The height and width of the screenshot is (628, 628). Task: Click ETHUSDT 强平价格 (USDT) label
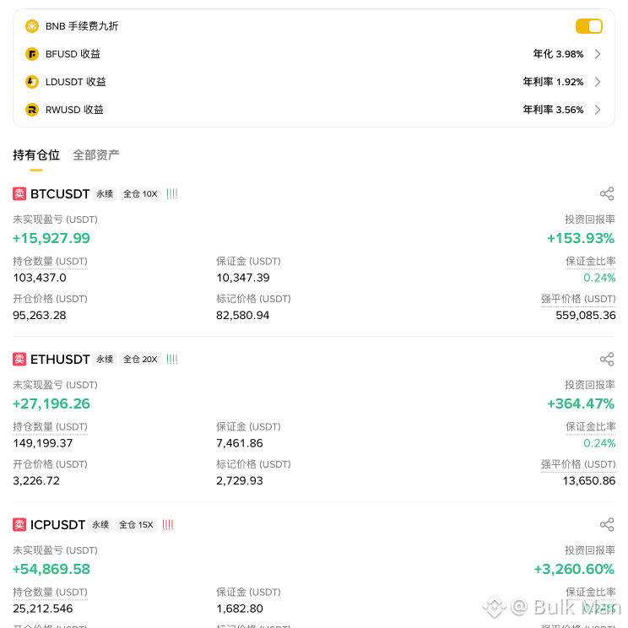pyautogui.click(x=578, y=464)
